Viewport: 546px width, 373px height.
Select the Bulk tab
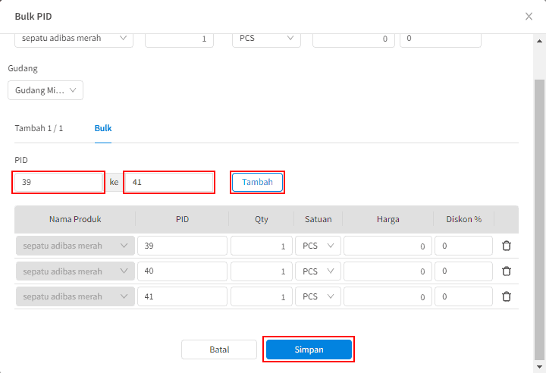(x=103, y=128)
